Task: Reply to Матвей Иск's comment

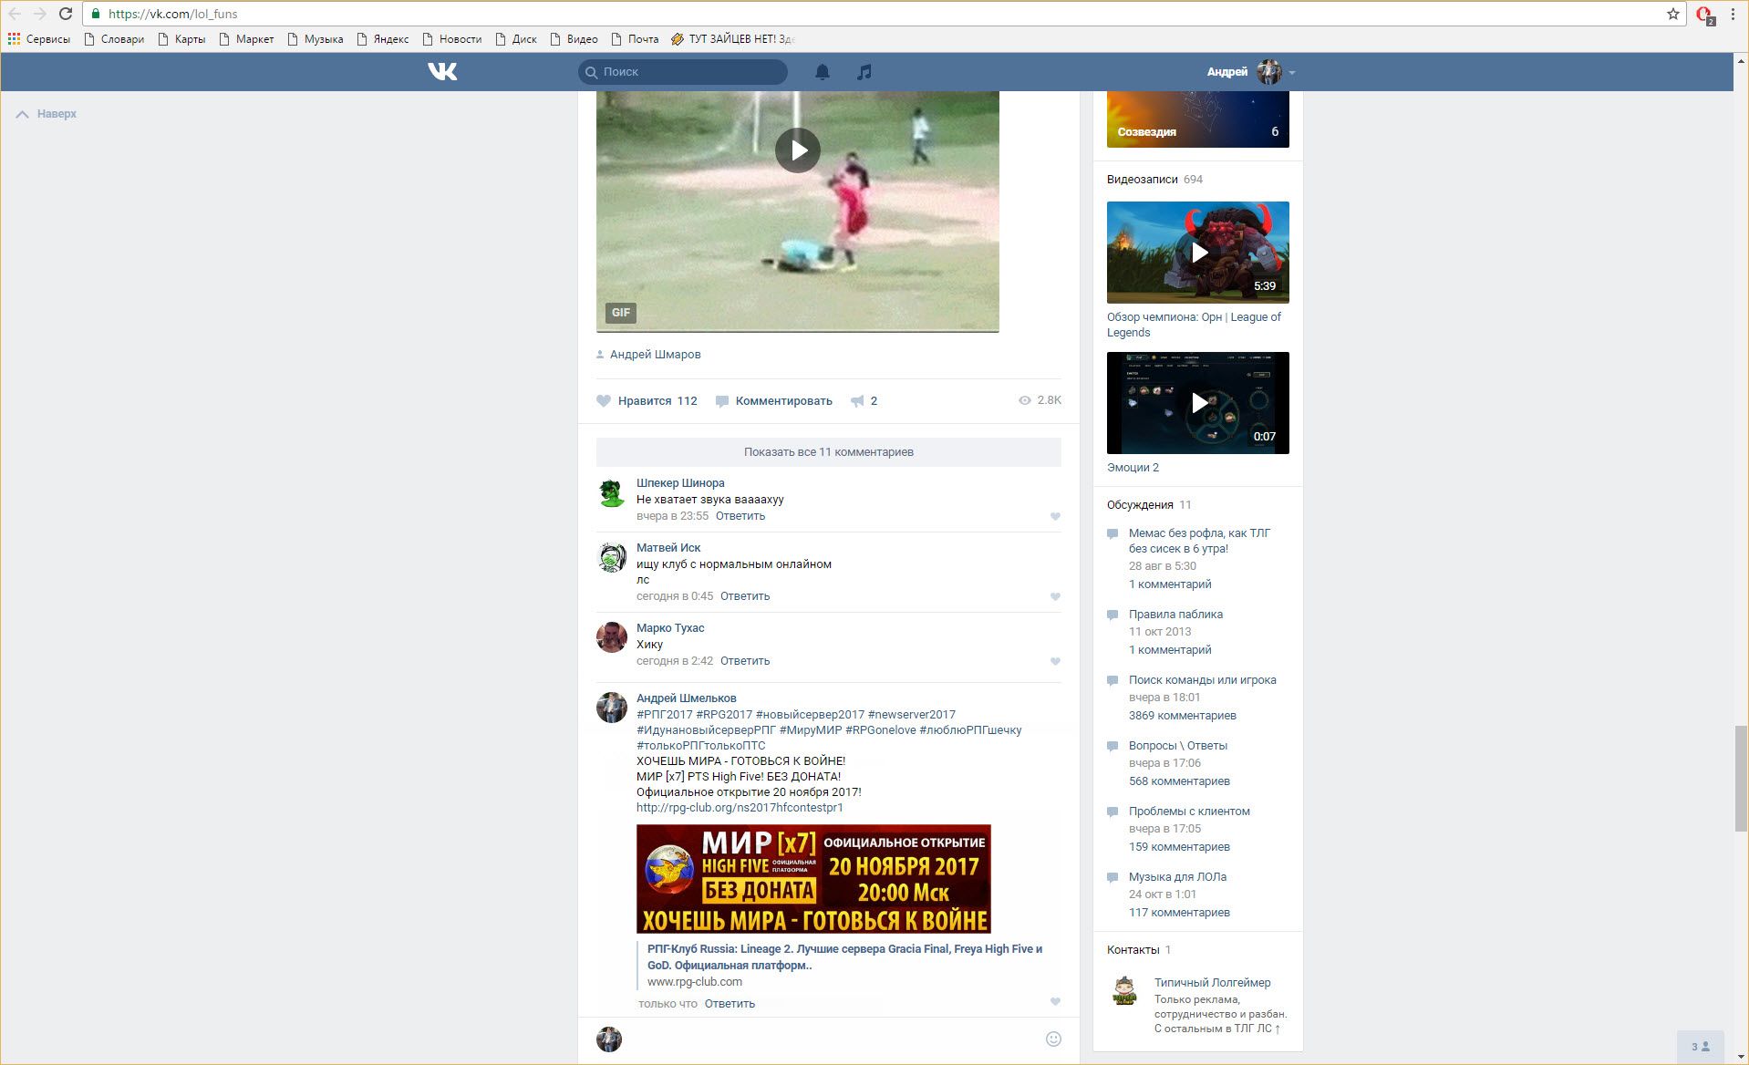Action: pyautogui.click(x=745, y=596)
